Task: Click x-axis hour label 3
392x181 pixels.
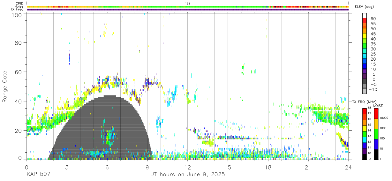Action: (x=67, y=167)
